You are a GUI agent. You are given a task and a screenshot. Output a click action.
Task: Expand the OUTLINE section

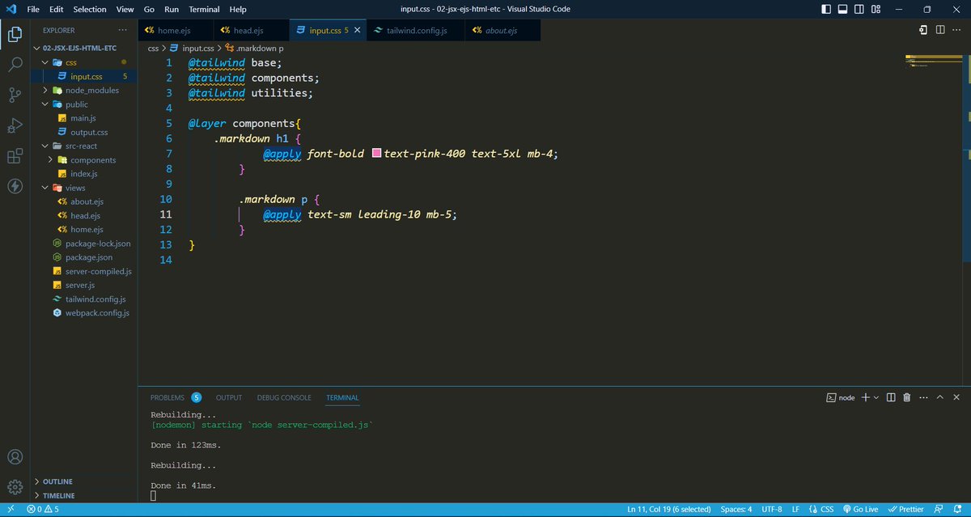coord(84,481)
